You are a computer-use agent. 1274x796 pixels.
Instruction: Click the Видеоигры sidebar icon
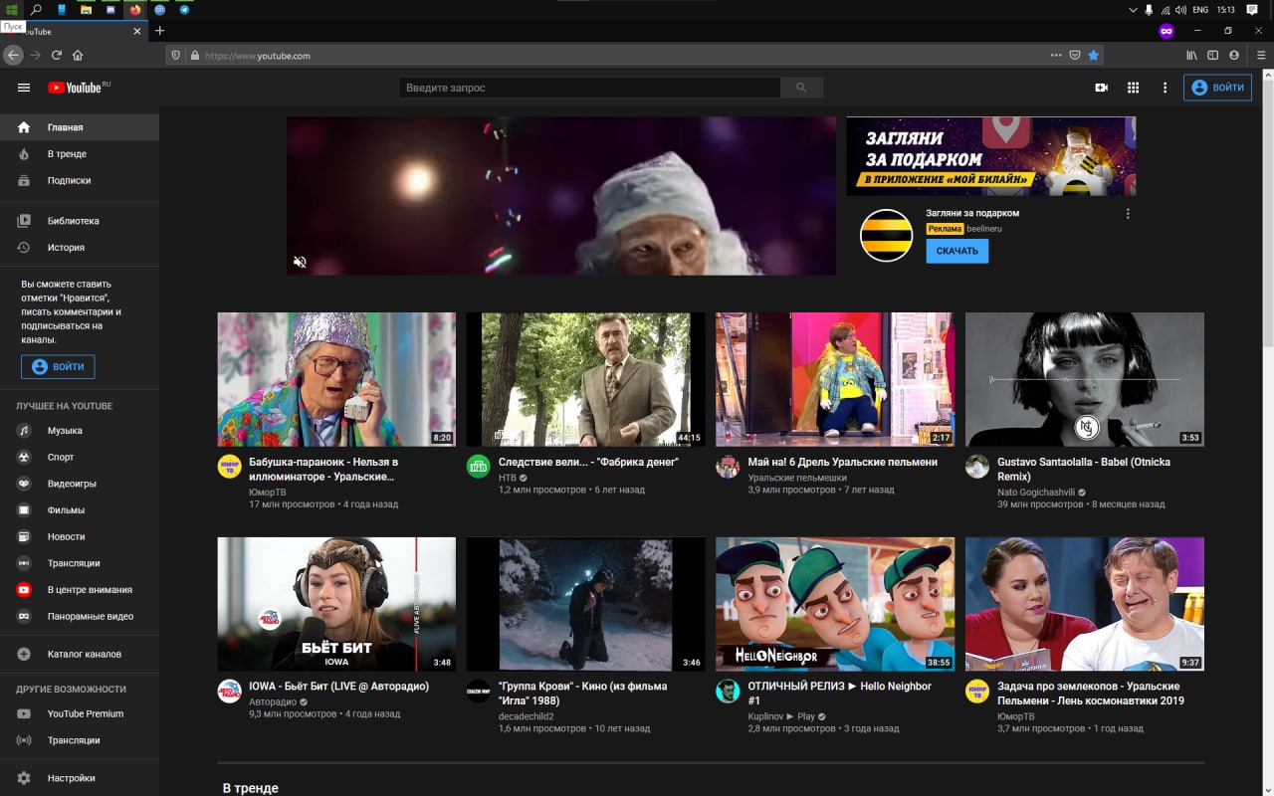tap(24, 484)
